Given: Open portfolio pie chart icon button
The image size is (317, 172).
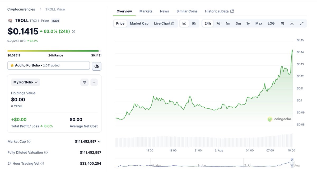Looking at the screenshot, I should tap(96, 66).
